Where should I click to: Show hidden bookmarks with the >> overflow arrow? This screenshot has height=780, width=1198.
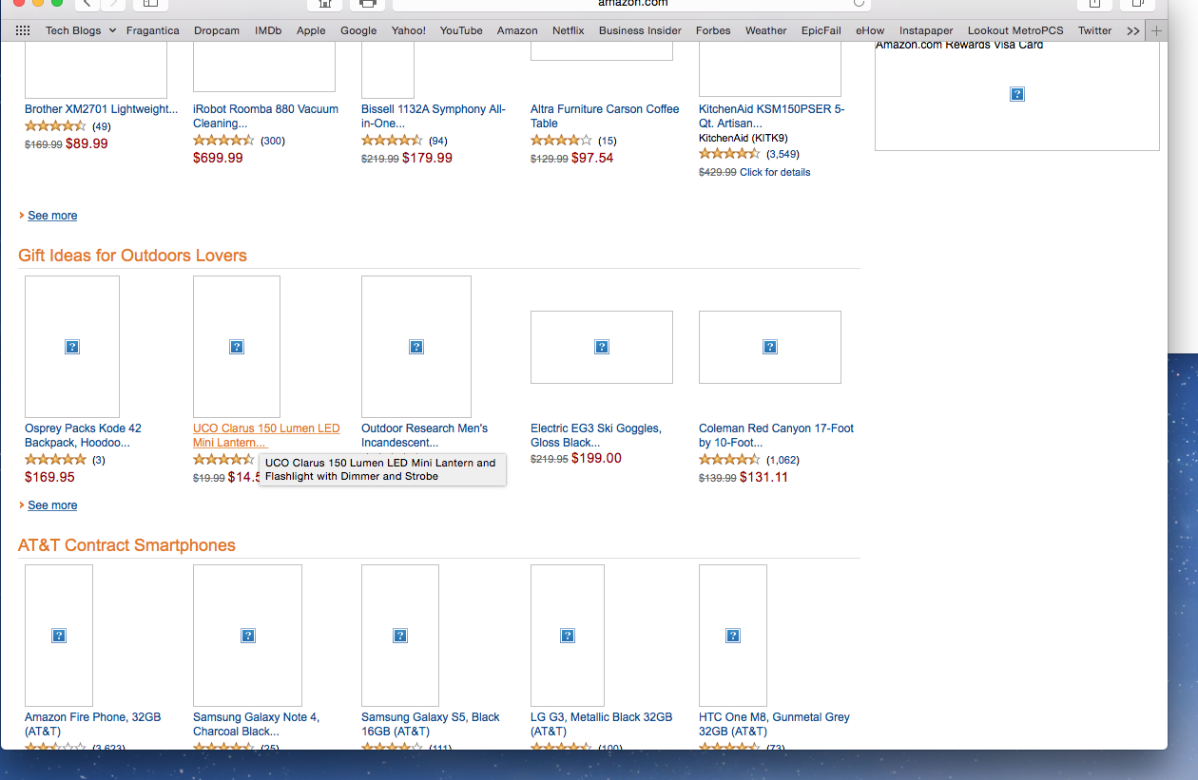coord(1133,30)
